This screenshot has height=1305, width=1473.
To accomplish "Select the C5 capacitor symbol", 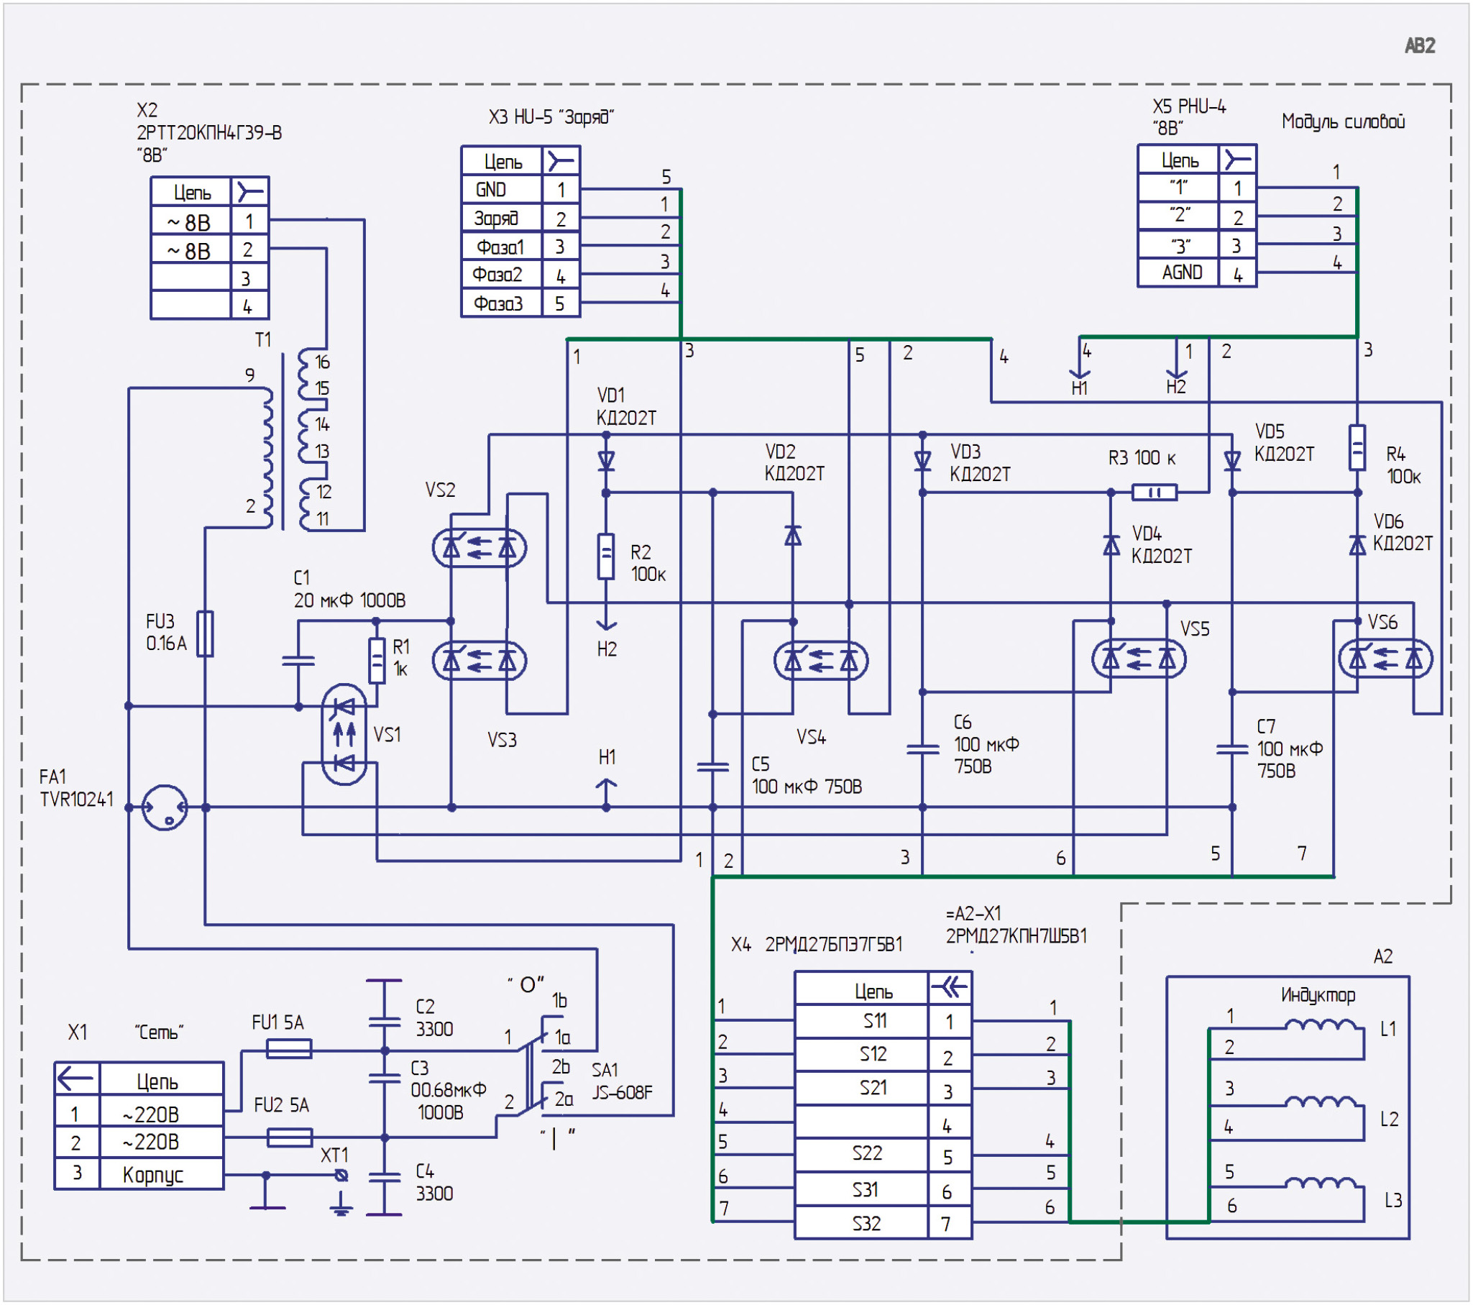I will (x=712, y=766).
